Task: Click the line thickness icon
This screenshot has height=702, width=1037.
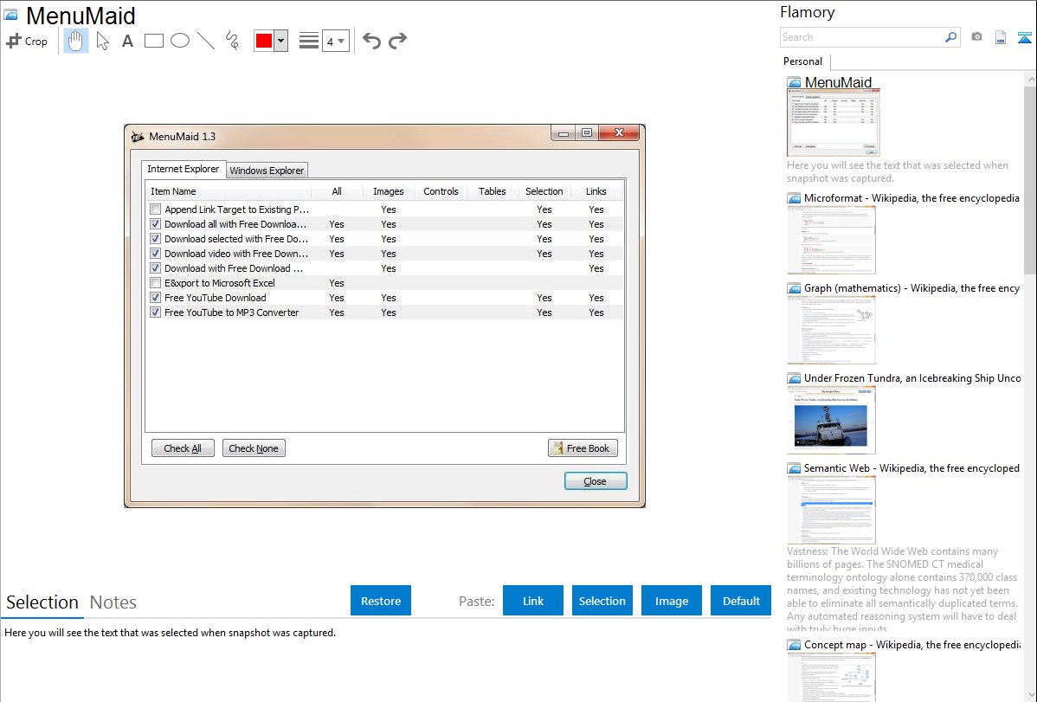Action: [308, 41]
